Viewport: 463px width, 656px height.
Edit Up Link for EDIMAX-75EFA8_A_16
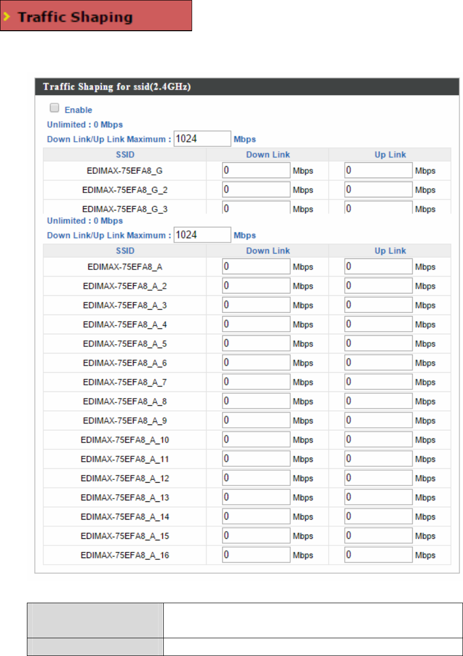378,555
